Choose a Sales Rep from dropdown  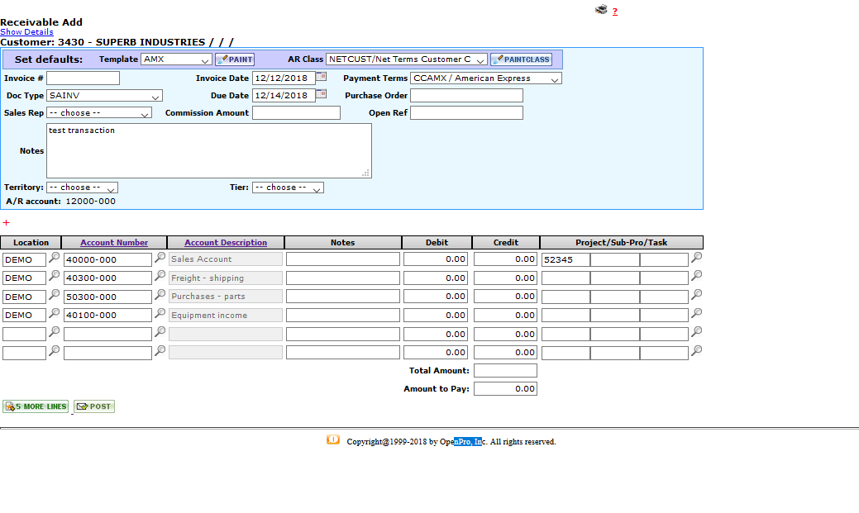click(99, 113)
